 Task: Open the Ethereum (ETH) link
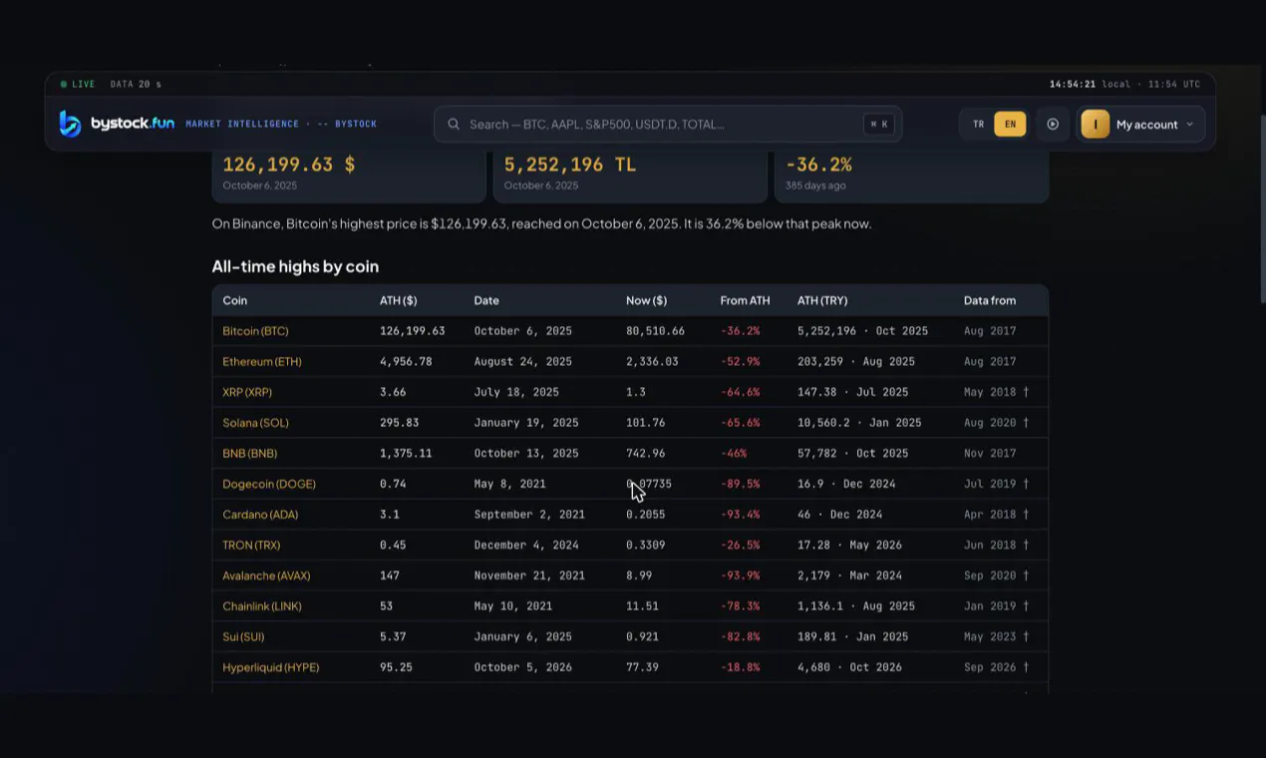pos(262,361)
